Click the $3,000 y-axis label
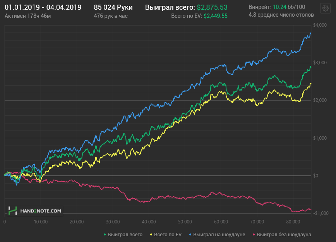The image size is (336, 242). click(x=320, y=63)
